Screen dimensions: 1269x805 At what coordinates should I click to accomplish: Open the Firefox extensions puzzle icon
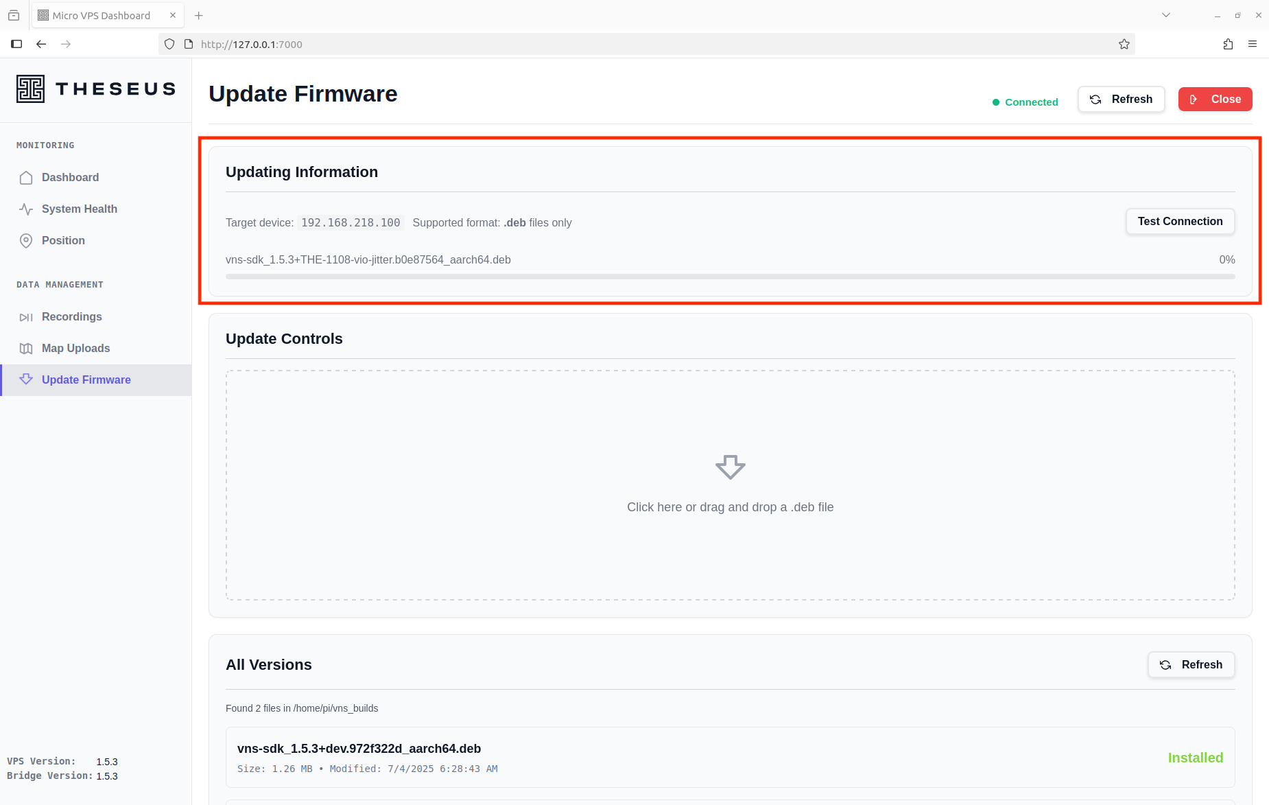[x=1228, y=45]
